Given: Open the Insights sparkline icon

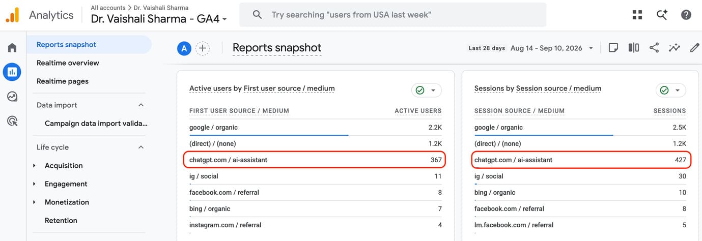Looking at the screenshot, I should (x=675, y=48).
